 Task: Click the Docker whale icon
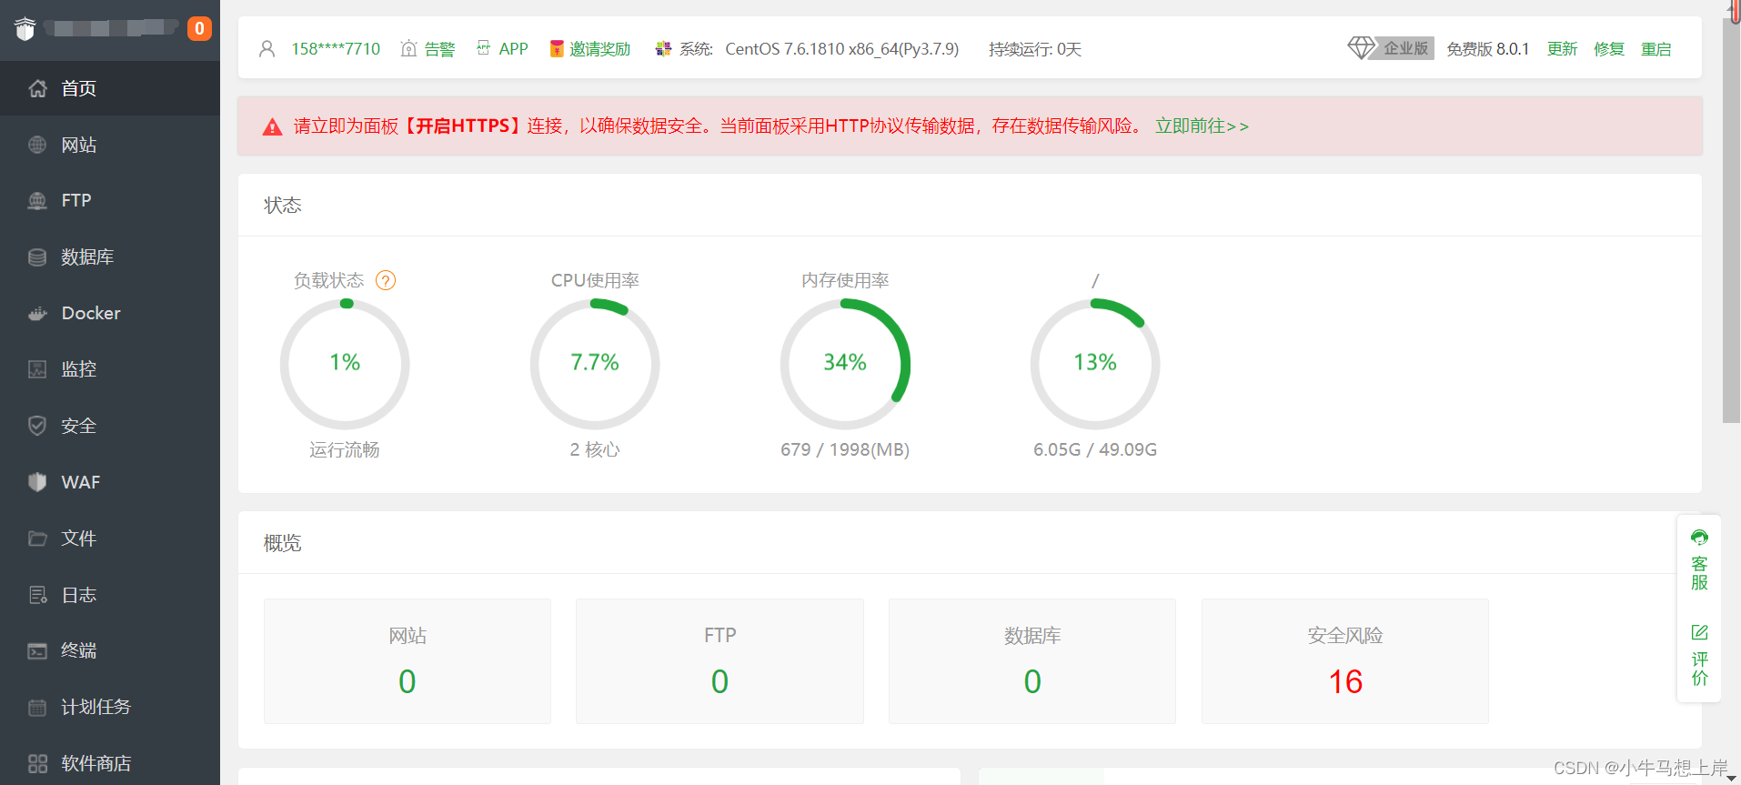click(x=37, y=314)
